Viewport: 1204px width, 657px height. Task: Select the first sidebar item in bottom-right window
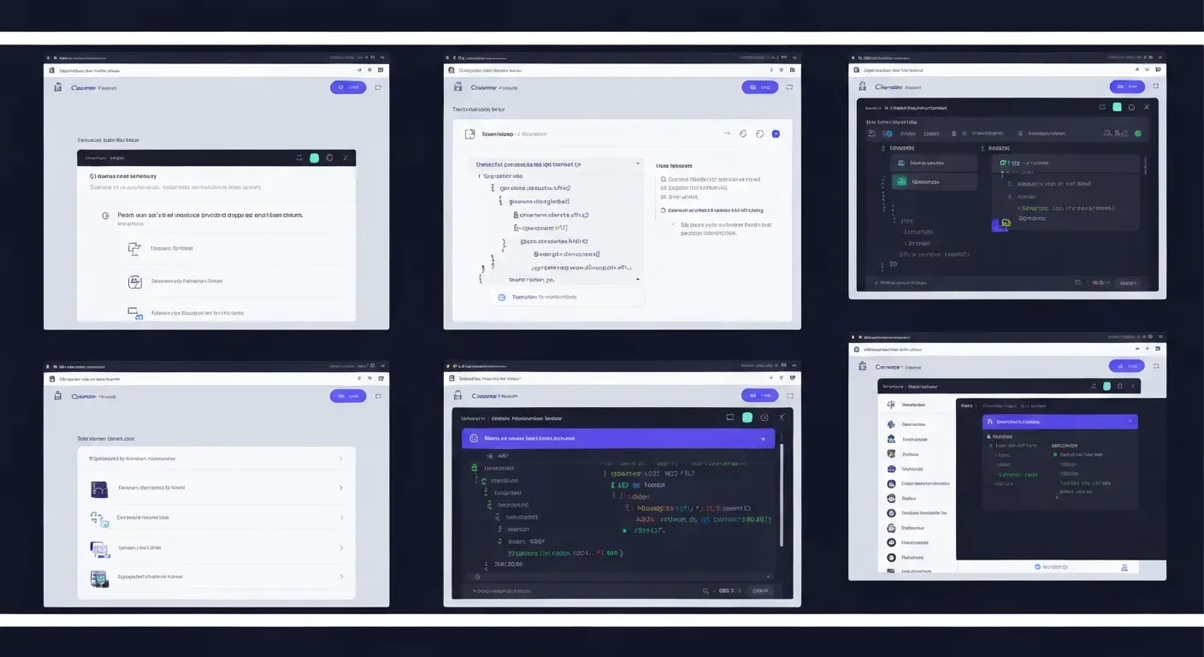click(912, 405)
